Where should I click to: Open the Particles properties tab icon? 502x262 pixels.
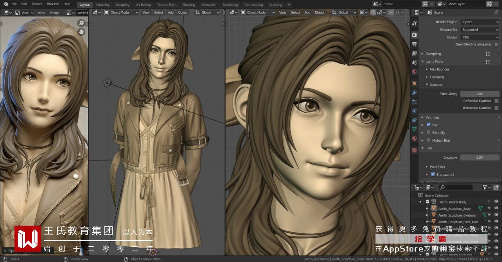(414, 102)
